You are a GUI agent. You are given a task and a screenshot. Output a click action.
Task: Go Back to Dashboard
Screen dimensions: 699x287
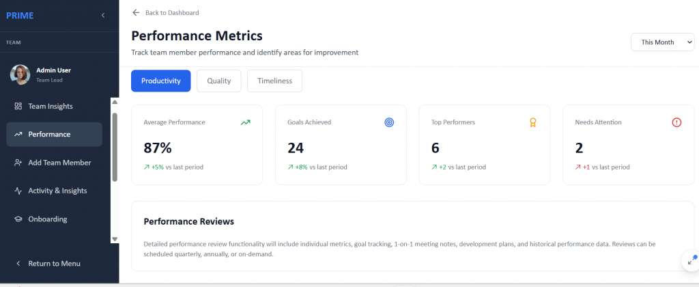pos(166,12)
